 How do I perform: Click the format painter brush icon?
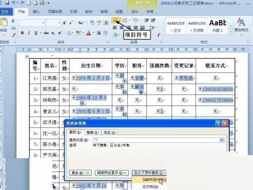pyautogui.click(x=13, y=35)
